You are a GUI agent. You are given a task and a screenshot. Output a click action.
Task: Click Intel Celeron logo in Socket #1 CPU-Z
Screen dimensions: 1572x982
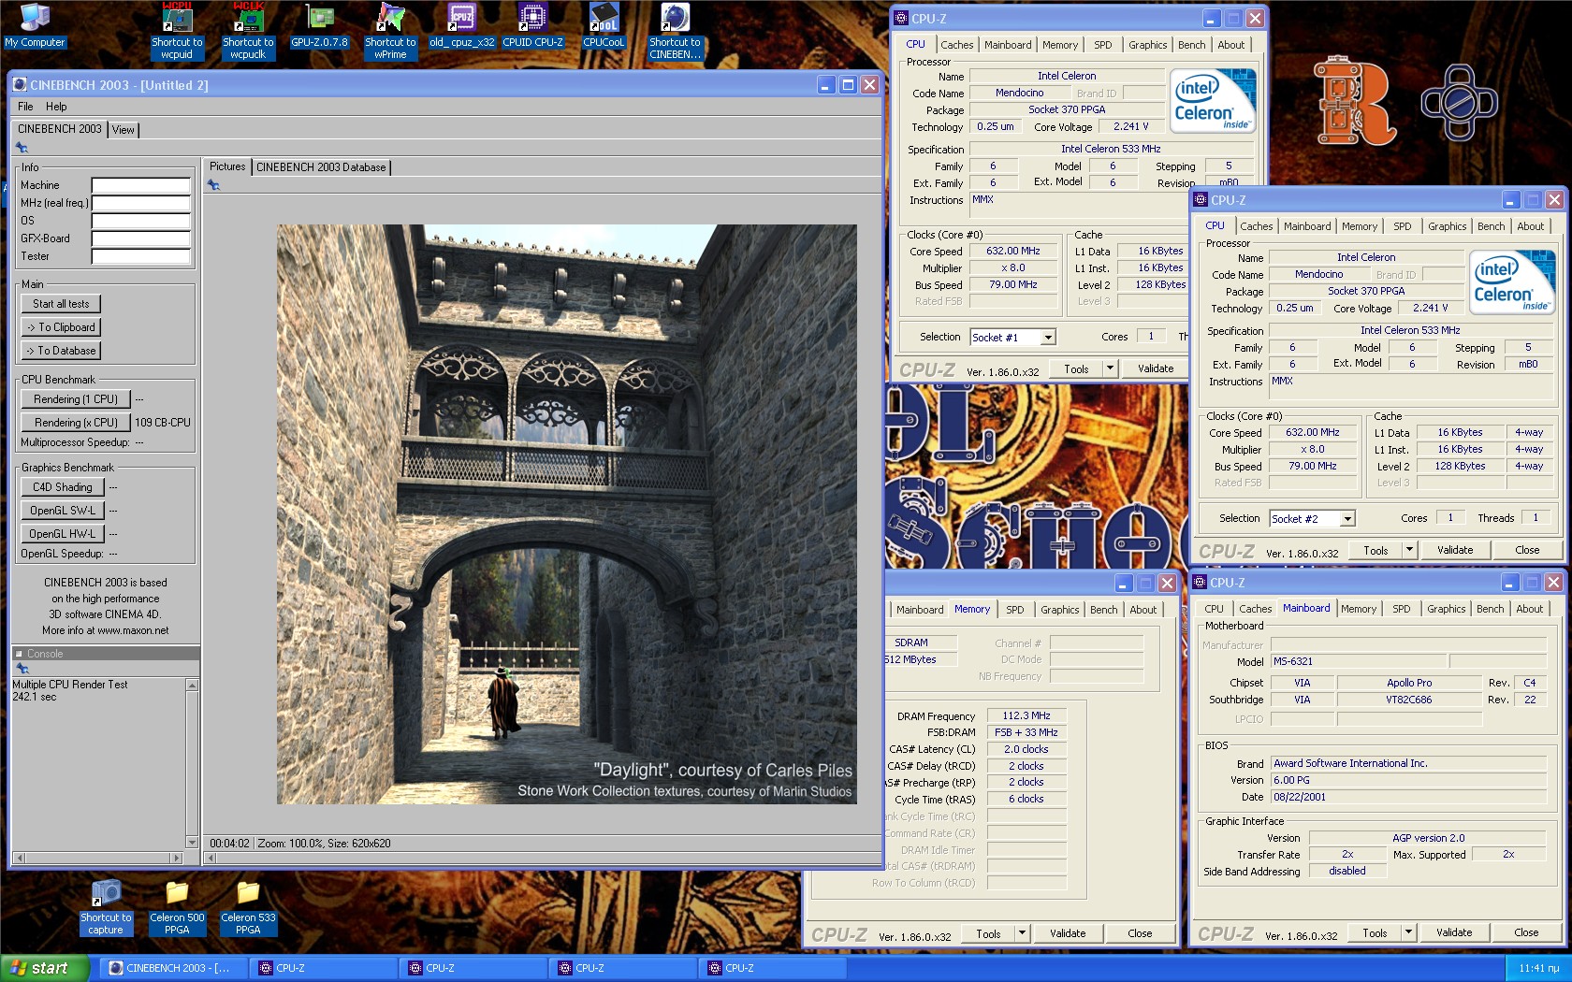(x=1212, y=101)
